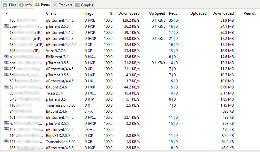Sort peers by the IP column header
Image resolution: width=260 pixels, height=152 pixels.
(x=23, y=13)
